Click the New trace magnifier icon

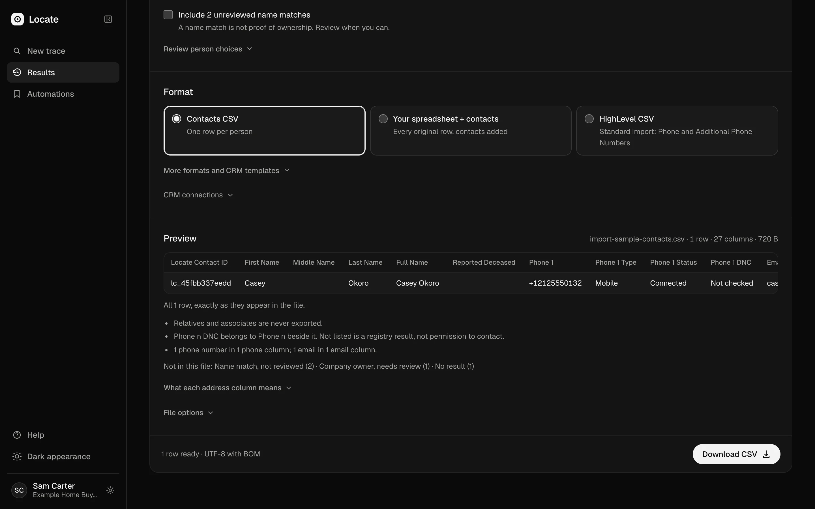coord(17,51)
